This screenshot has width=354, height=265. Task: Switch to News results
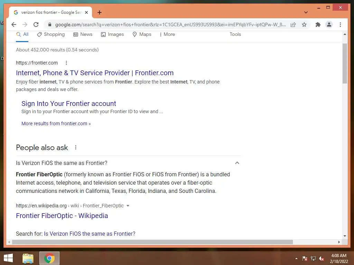[x=83, y=35]
